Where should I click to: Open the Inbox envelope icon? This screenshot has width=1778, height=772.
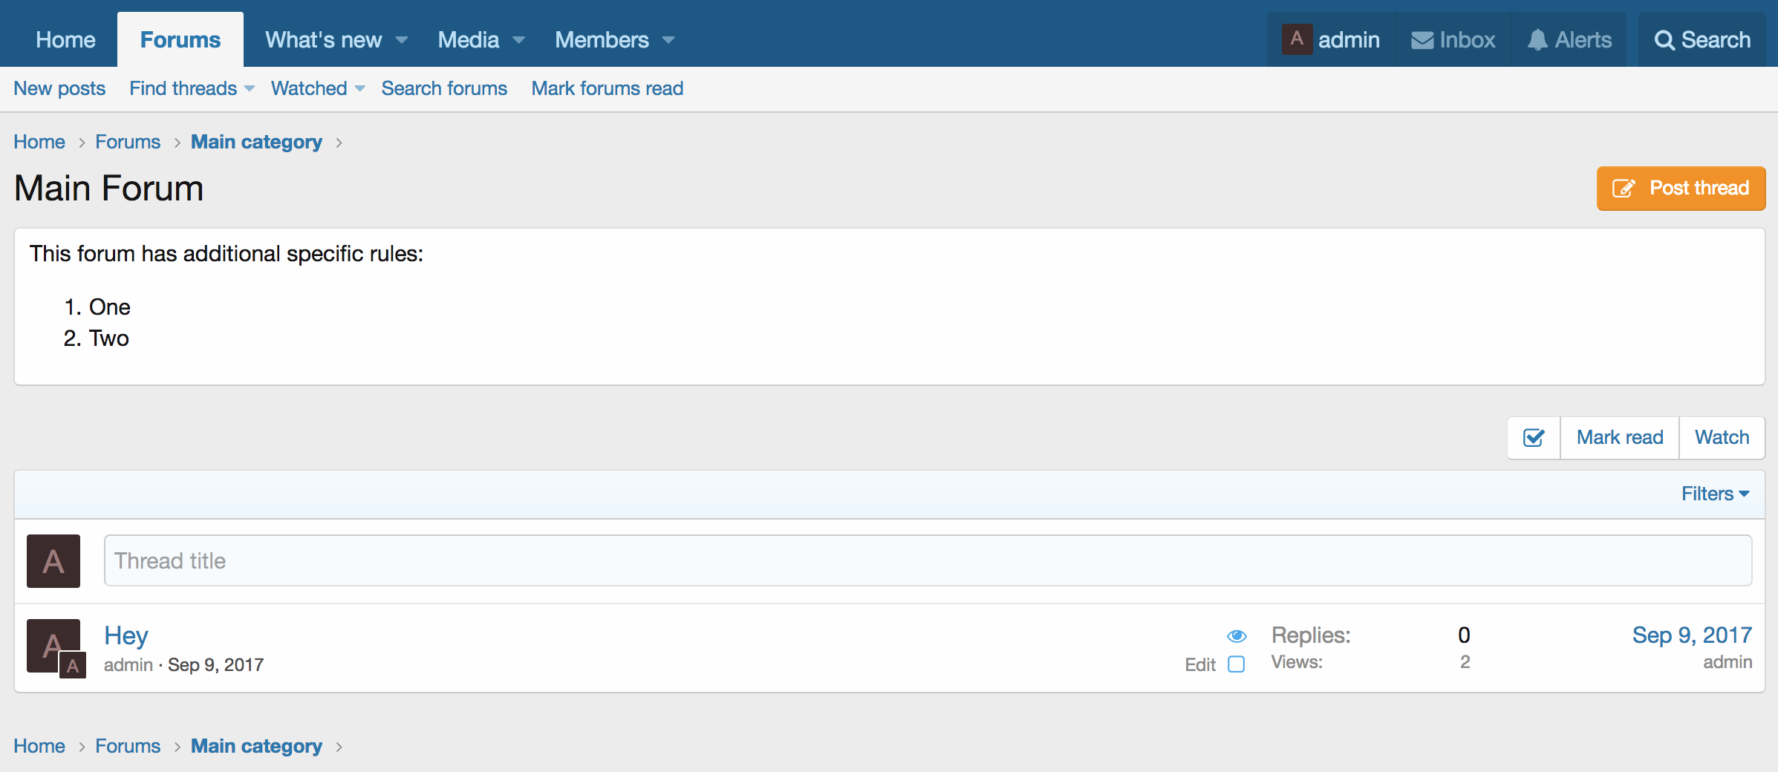click(1422, 40)
